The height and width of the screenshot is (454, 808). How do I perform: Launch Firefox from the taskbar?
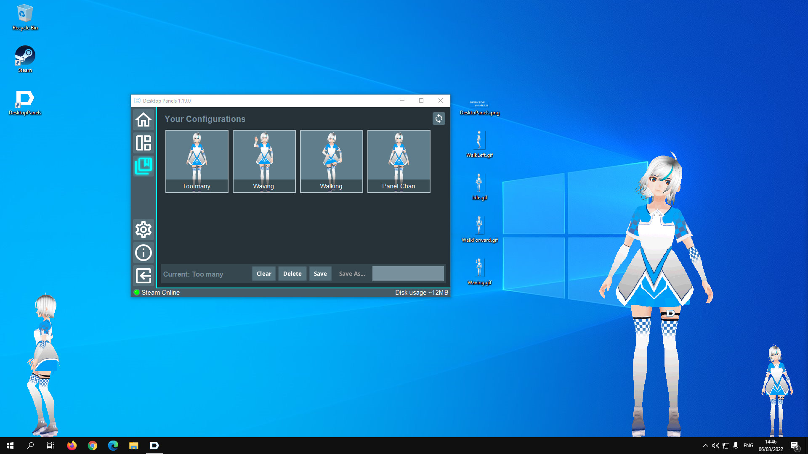[72, 445]
